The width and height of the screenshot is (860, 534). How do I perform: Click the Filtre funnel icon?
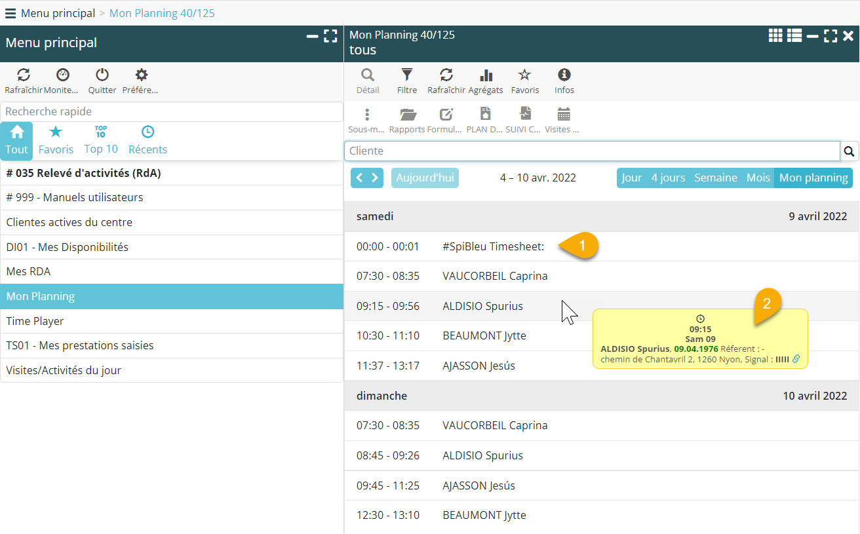407,75
